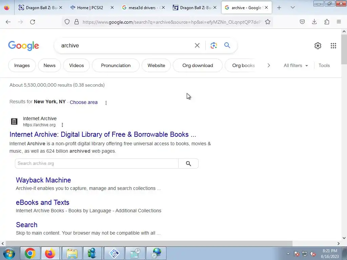
Task: Click the browser address bar URL
Action: pos(171,22)
